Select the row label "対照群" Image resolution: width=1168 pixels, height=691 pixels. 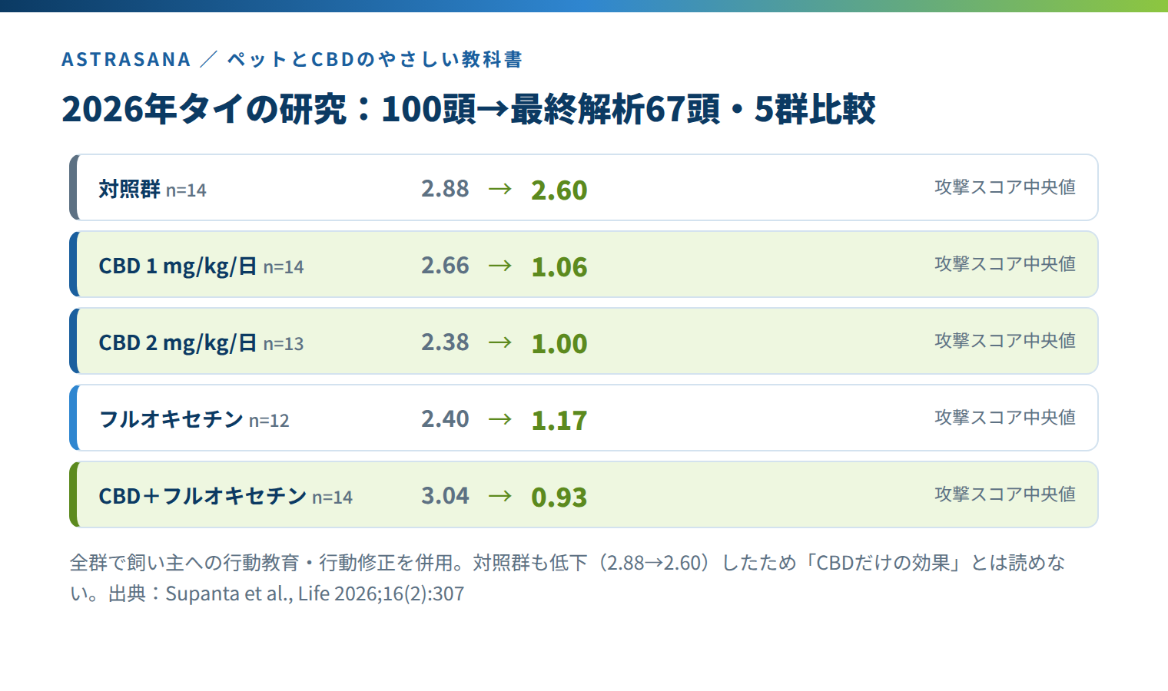click(x=129, y=189)
